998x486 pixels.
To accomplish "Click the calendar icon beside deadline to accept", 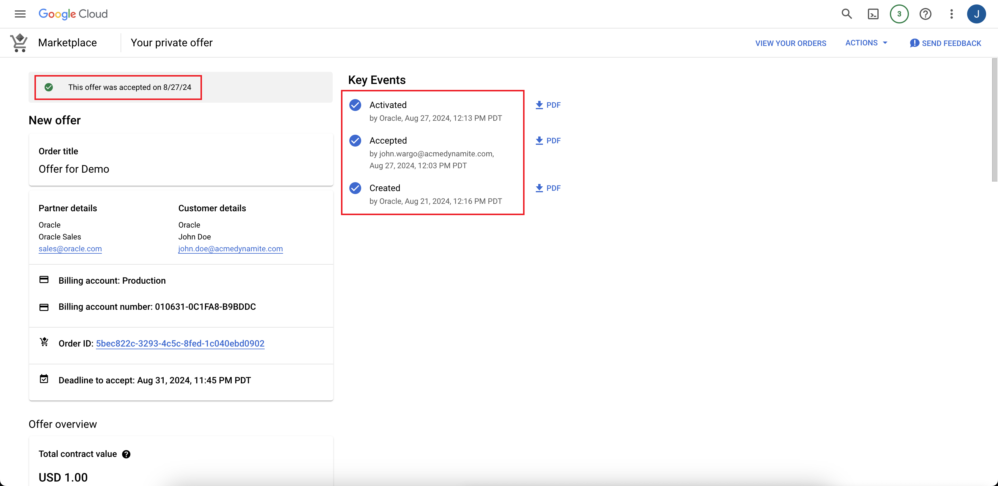I will click(44, 379).
